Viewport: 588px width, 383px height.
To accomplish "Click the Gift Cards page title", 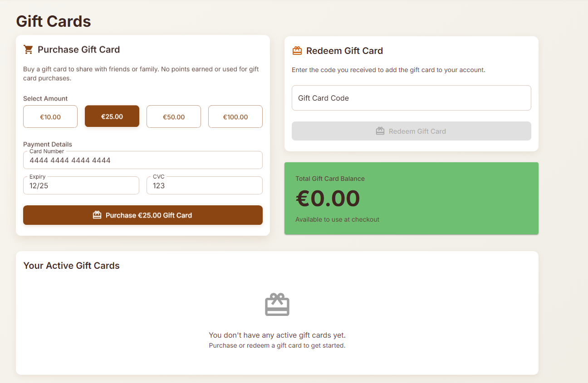I will (x=54, y=21).
